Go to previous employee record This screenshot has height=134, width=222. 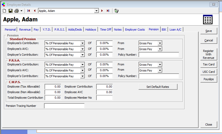[x=34, y=11]
